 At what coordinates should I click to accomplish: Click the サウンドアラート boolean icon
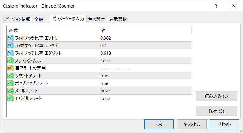(x=10, y=76)
